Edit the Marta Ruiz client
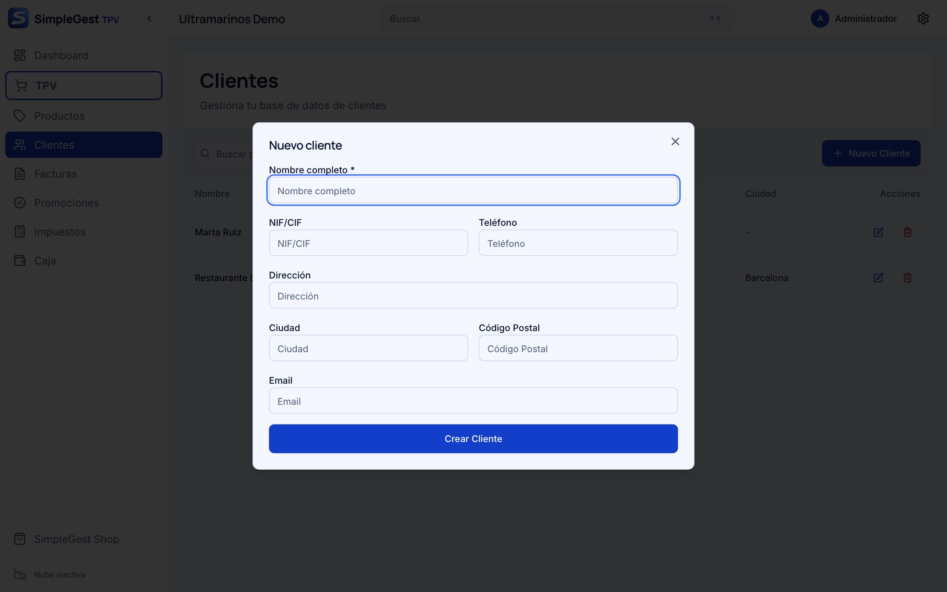Screen dimensions: 947x592 [878, 232]
